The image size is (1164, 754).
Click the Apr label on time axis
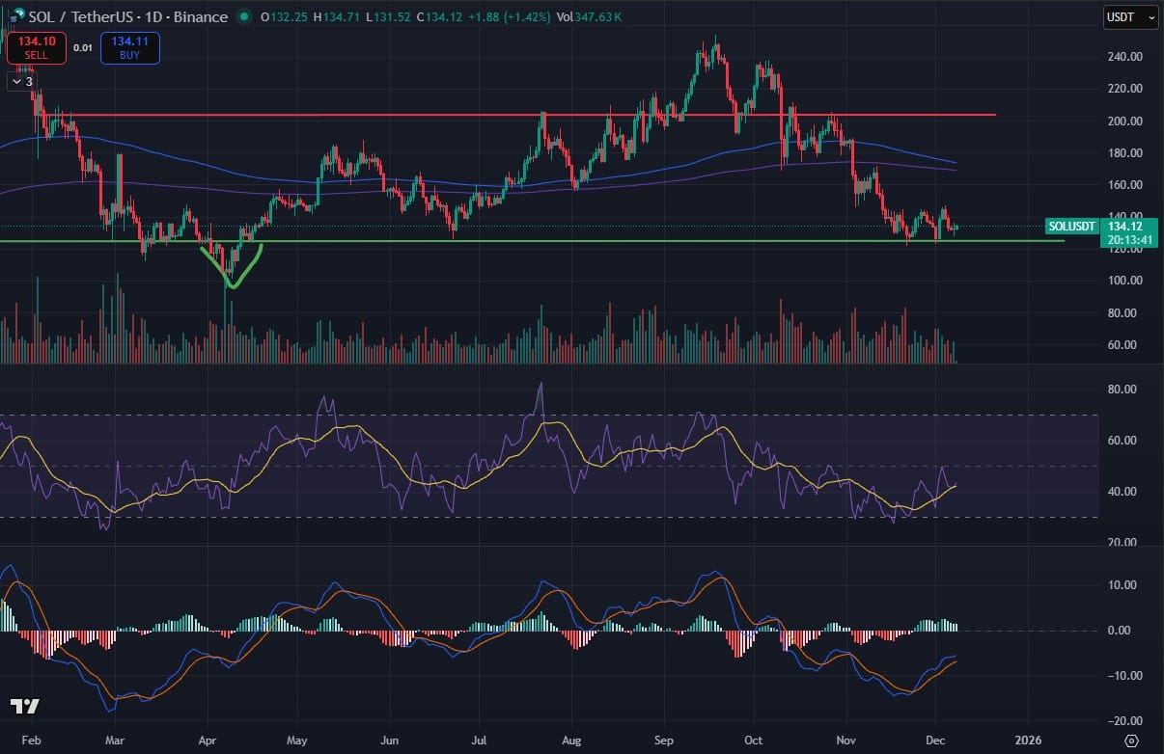tap(207, 741)
